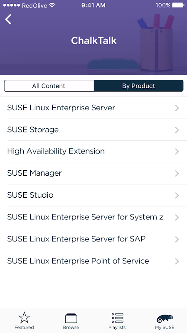This screenshot has height=333, width=187.
Task: Tap the ChalkTalk header title
Action: pos(94,40)
